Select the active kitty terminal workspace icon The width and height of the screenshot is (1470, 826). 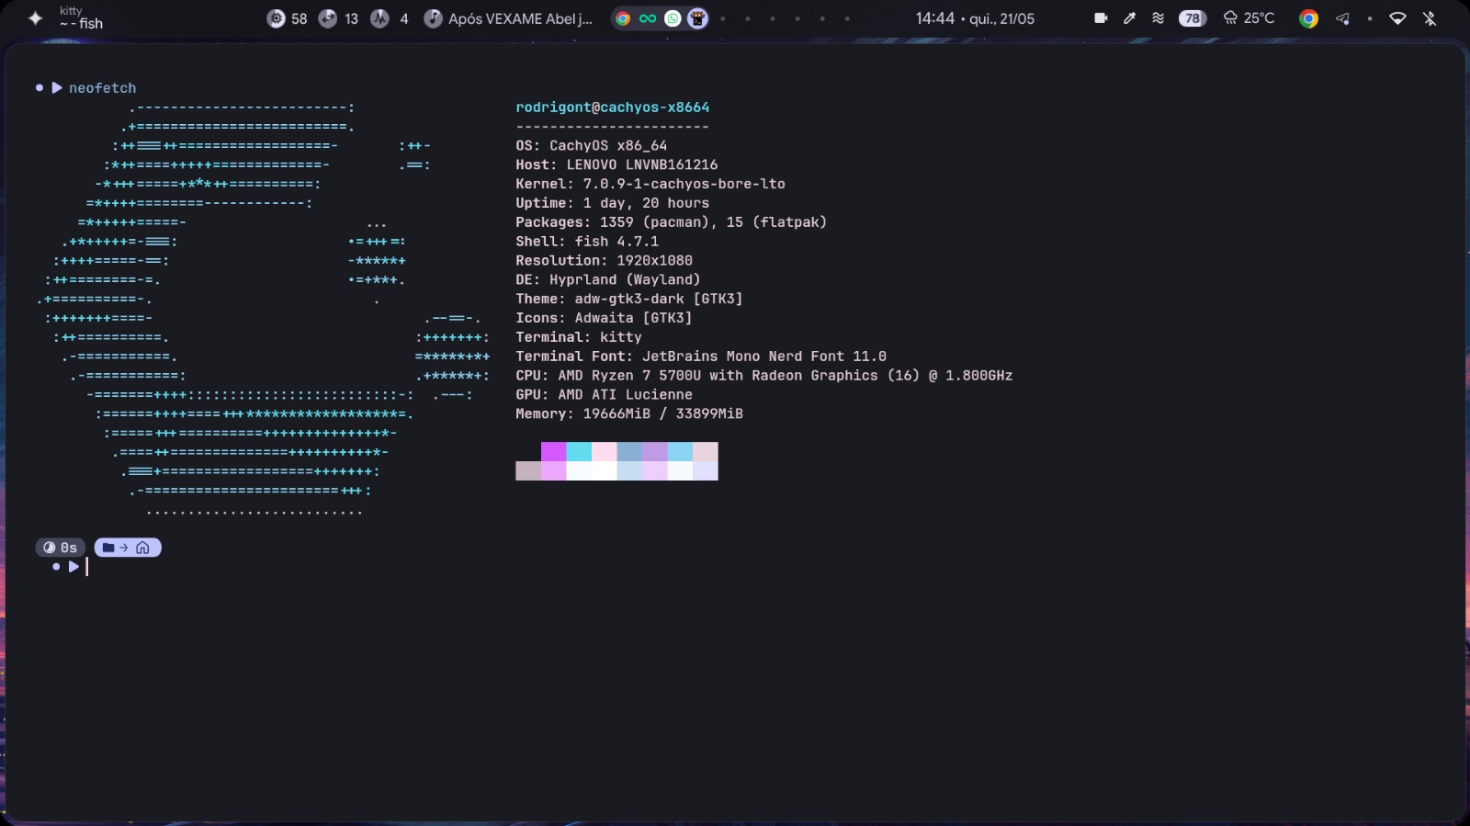coord(698,18)
